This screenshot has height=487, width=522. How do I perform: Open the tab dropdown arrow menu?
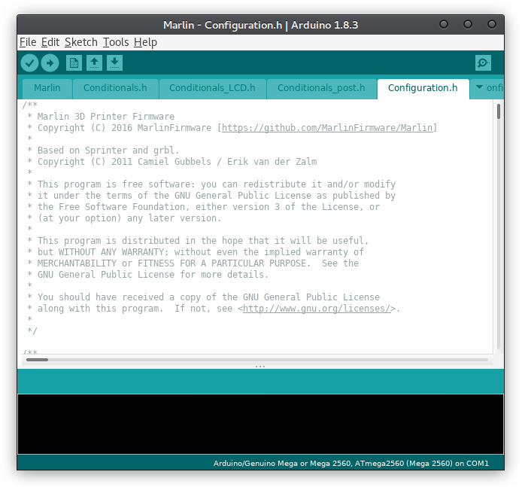[479, 87]
